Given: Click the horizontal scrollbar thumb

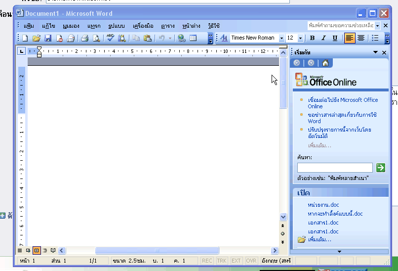Looking at the screenshot, I should pyautogui.click(x=157, y=250).
